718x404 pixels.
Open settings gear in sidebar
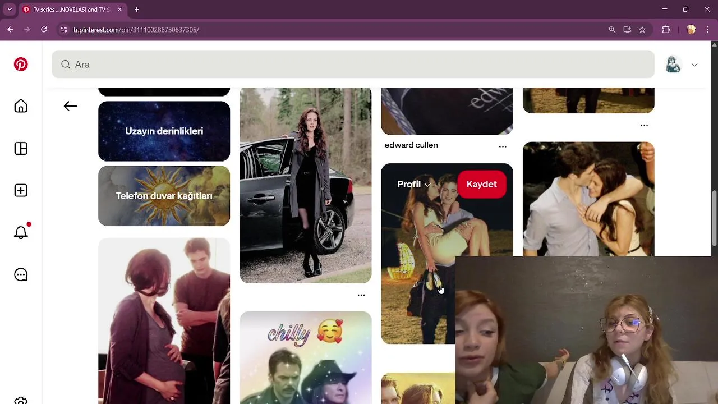pos(21,400)
